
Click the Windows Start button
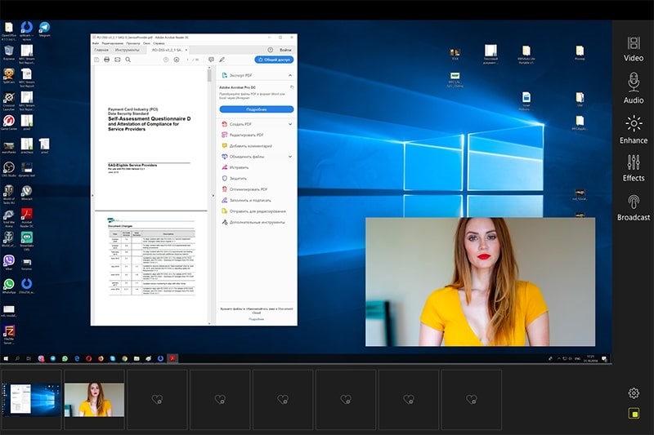coord(6,358)
